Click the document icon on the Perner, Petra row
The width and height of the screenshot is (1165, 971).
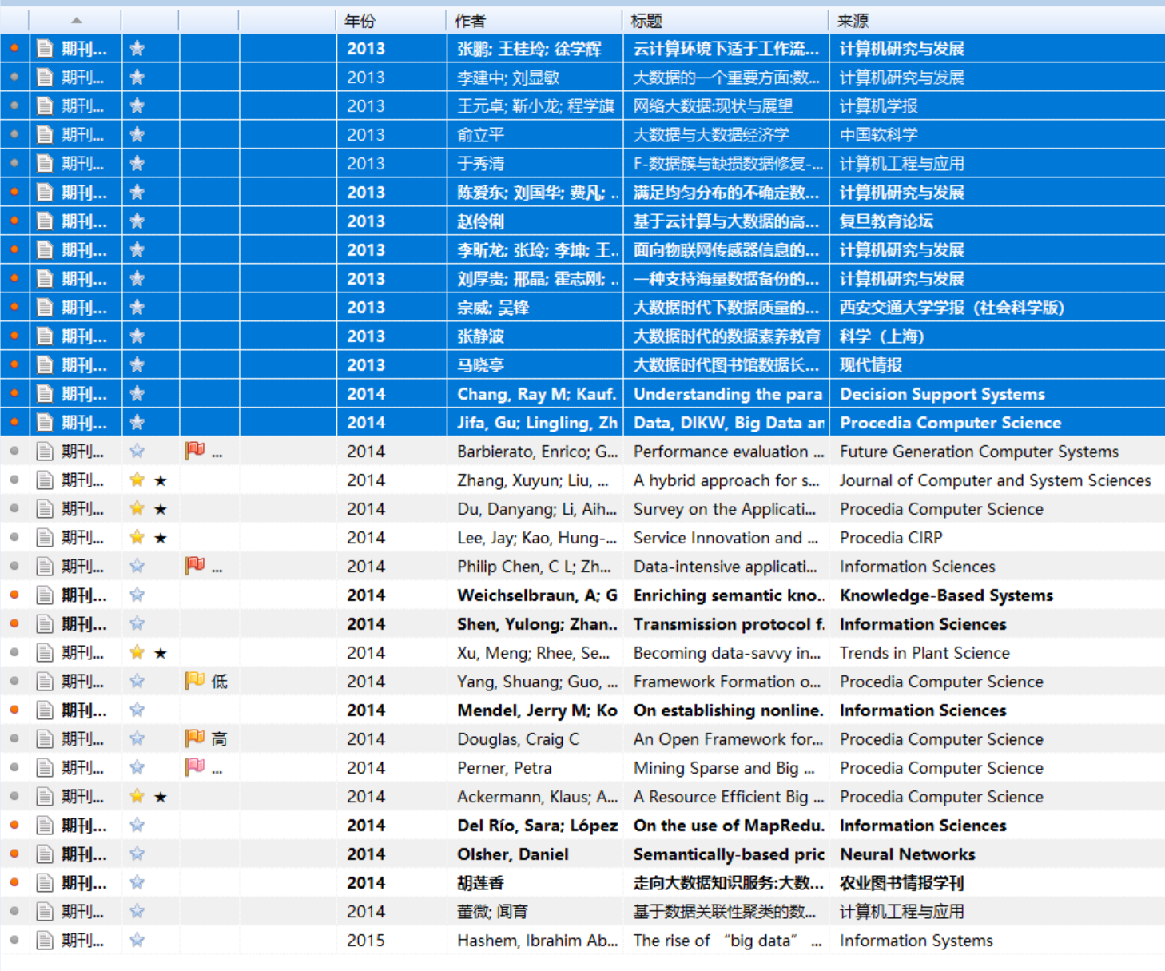(46, 768)
